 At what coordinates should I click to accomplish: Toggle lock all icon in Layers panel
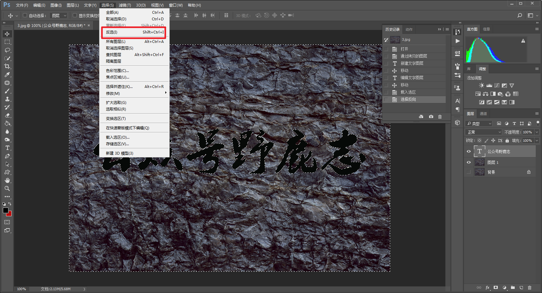(x=507, y=141)
